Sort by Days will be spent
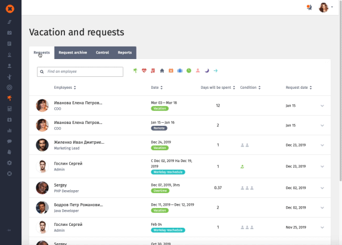 click(x=217, y=88)
